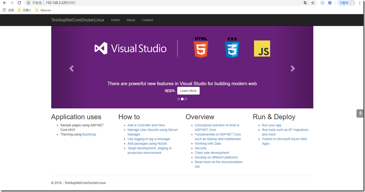Select the second carousel indicator dot
The width and height of the screenshot is (365, 192).
[x=182, y=99]
